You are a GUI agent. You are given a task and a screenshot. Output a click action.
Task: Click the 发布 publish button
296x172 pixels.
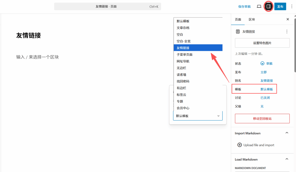280,6
